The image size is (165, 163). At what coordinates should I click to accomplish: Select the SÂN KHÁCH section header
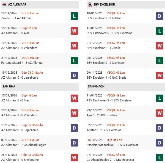(96, 87)
